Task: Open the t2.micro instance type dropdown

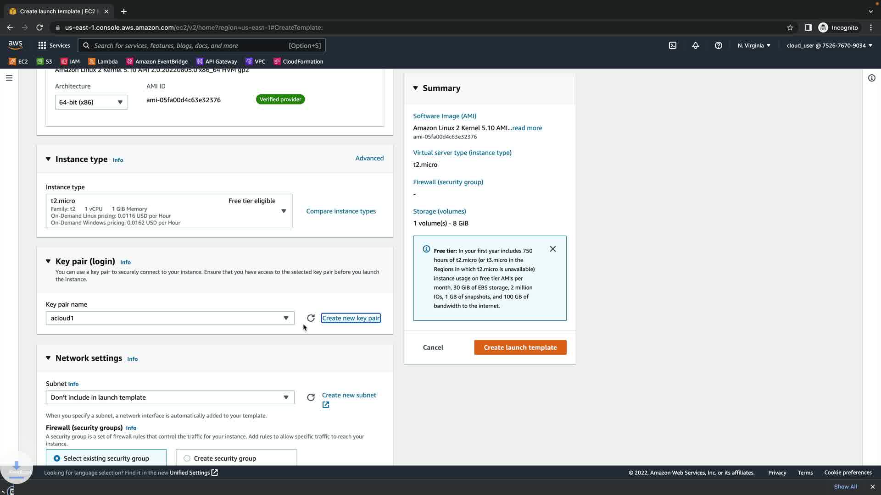Action: [x=169, y=211]
